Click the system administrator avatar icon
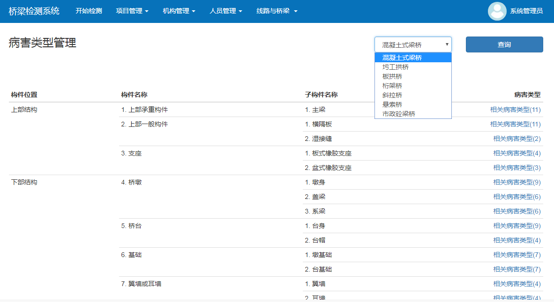Image resolution: width=554 pixels, height=302 pixels. (x=497, y=11)
